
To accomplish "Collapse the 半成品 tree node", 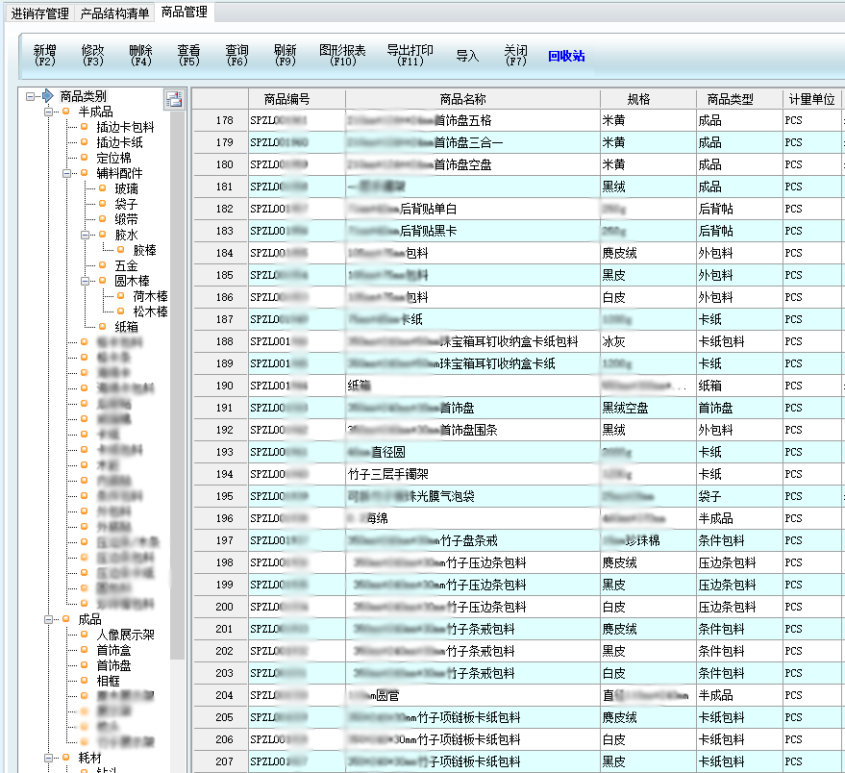I will pos(48,112).
